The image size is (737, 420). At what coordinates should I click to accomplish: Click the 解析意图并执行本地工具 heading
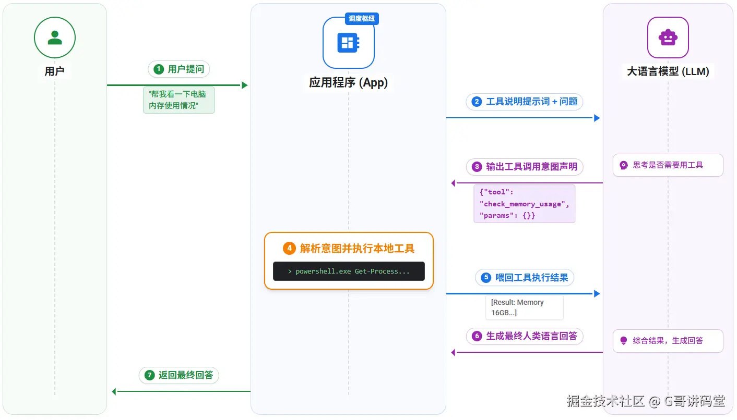tap(358, 249)
